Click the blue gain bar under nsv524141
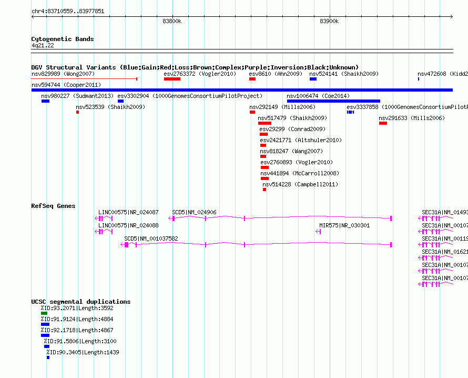468x378 pixels. [313, 79]
